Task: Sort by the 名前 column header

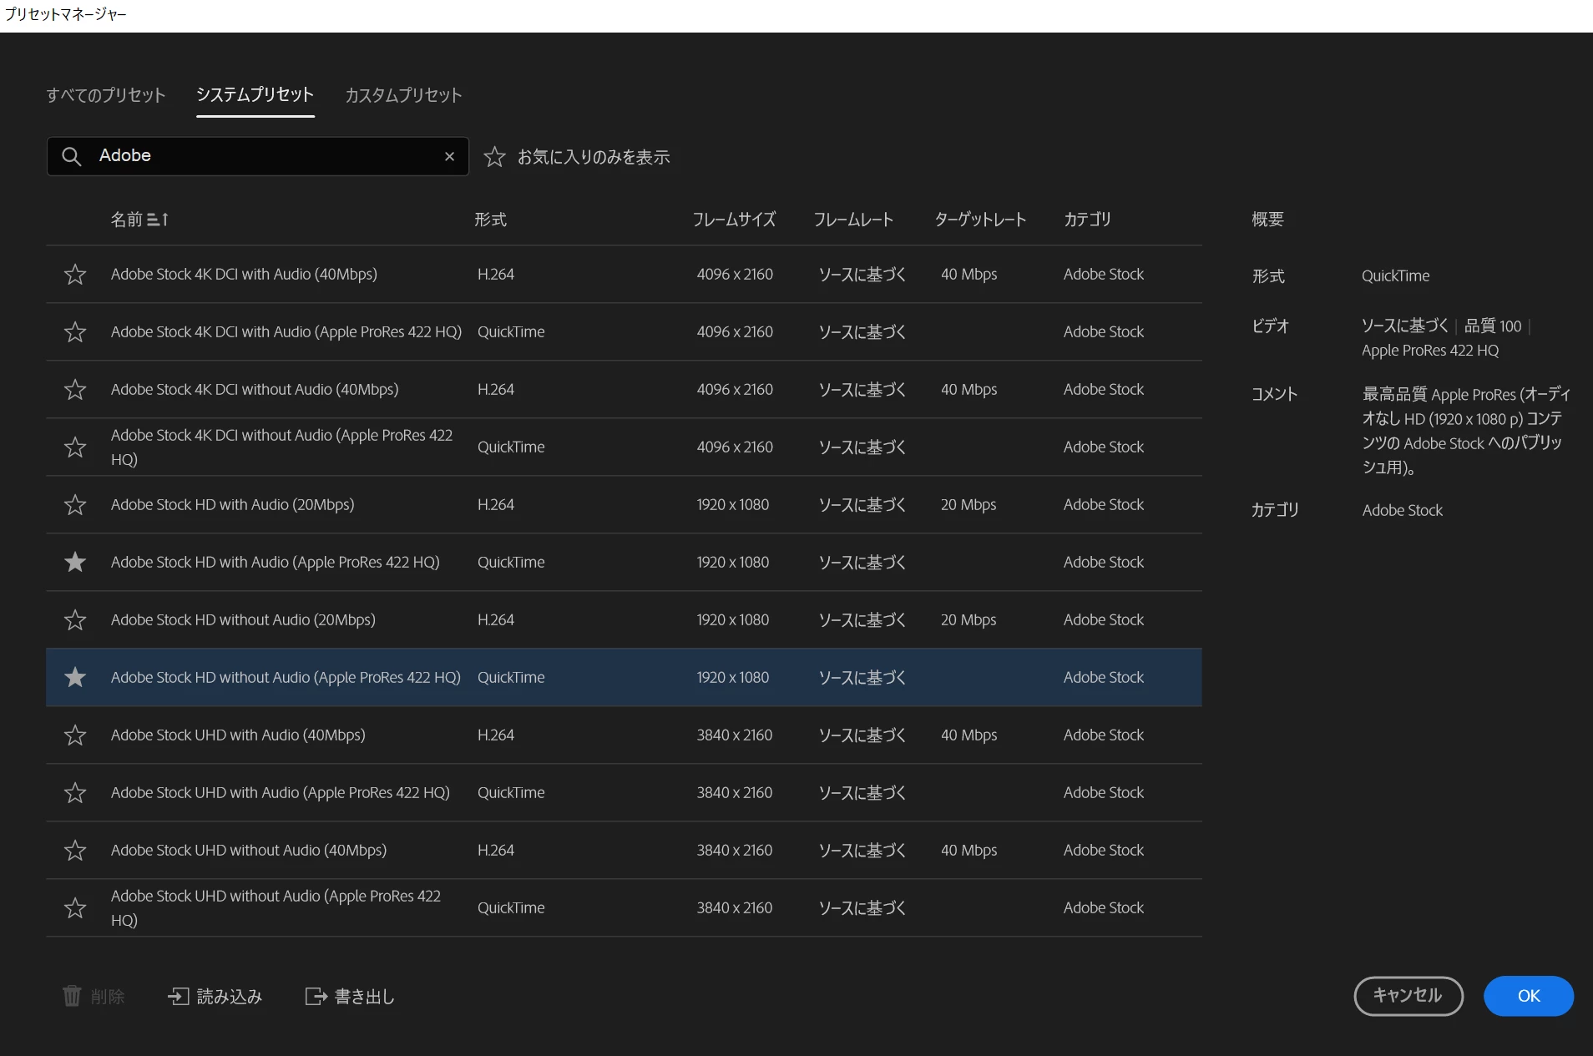Action: (139, 220)
